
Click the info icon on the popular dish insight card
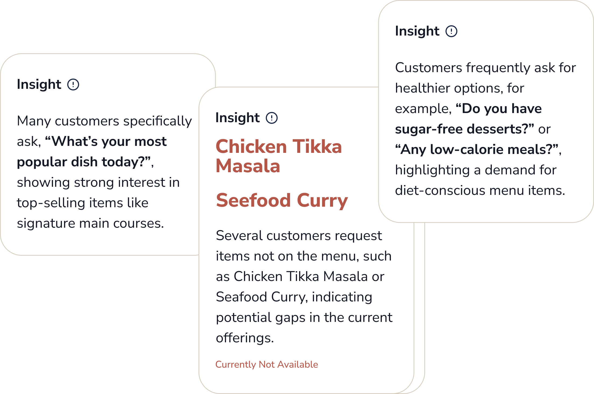(x=73, y=85)
